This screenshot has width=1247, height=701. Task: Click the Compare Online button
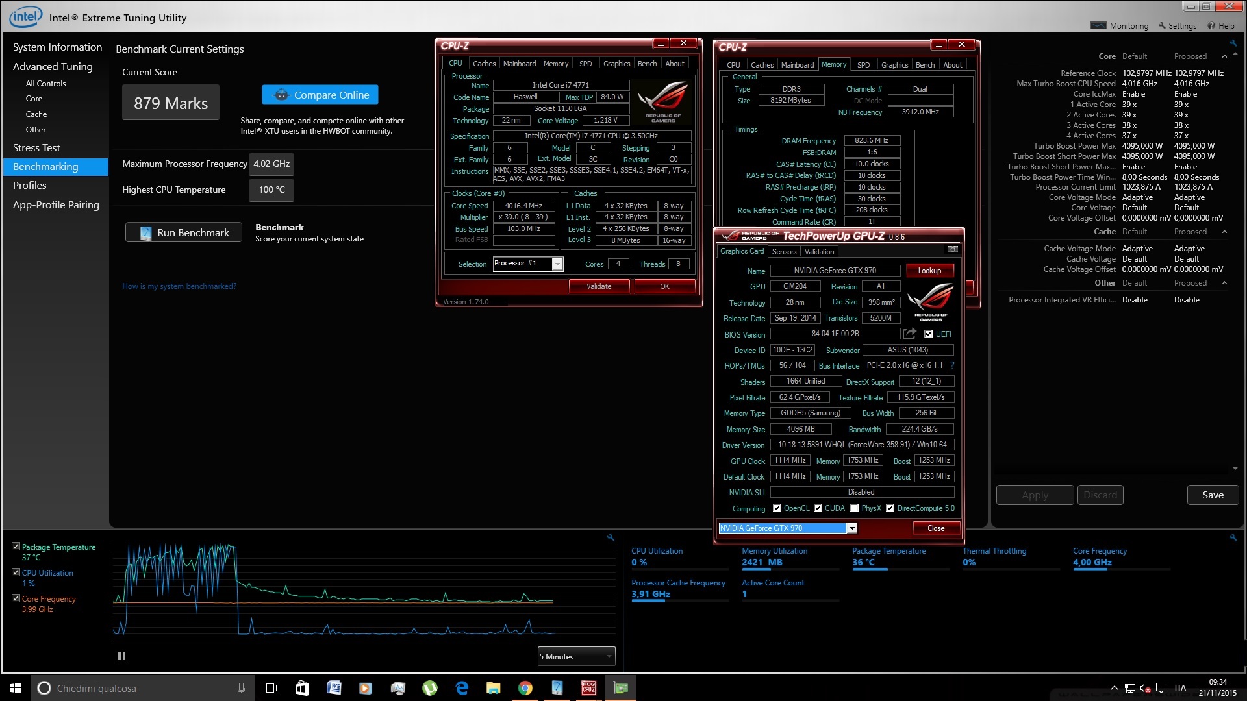point(320,95)
